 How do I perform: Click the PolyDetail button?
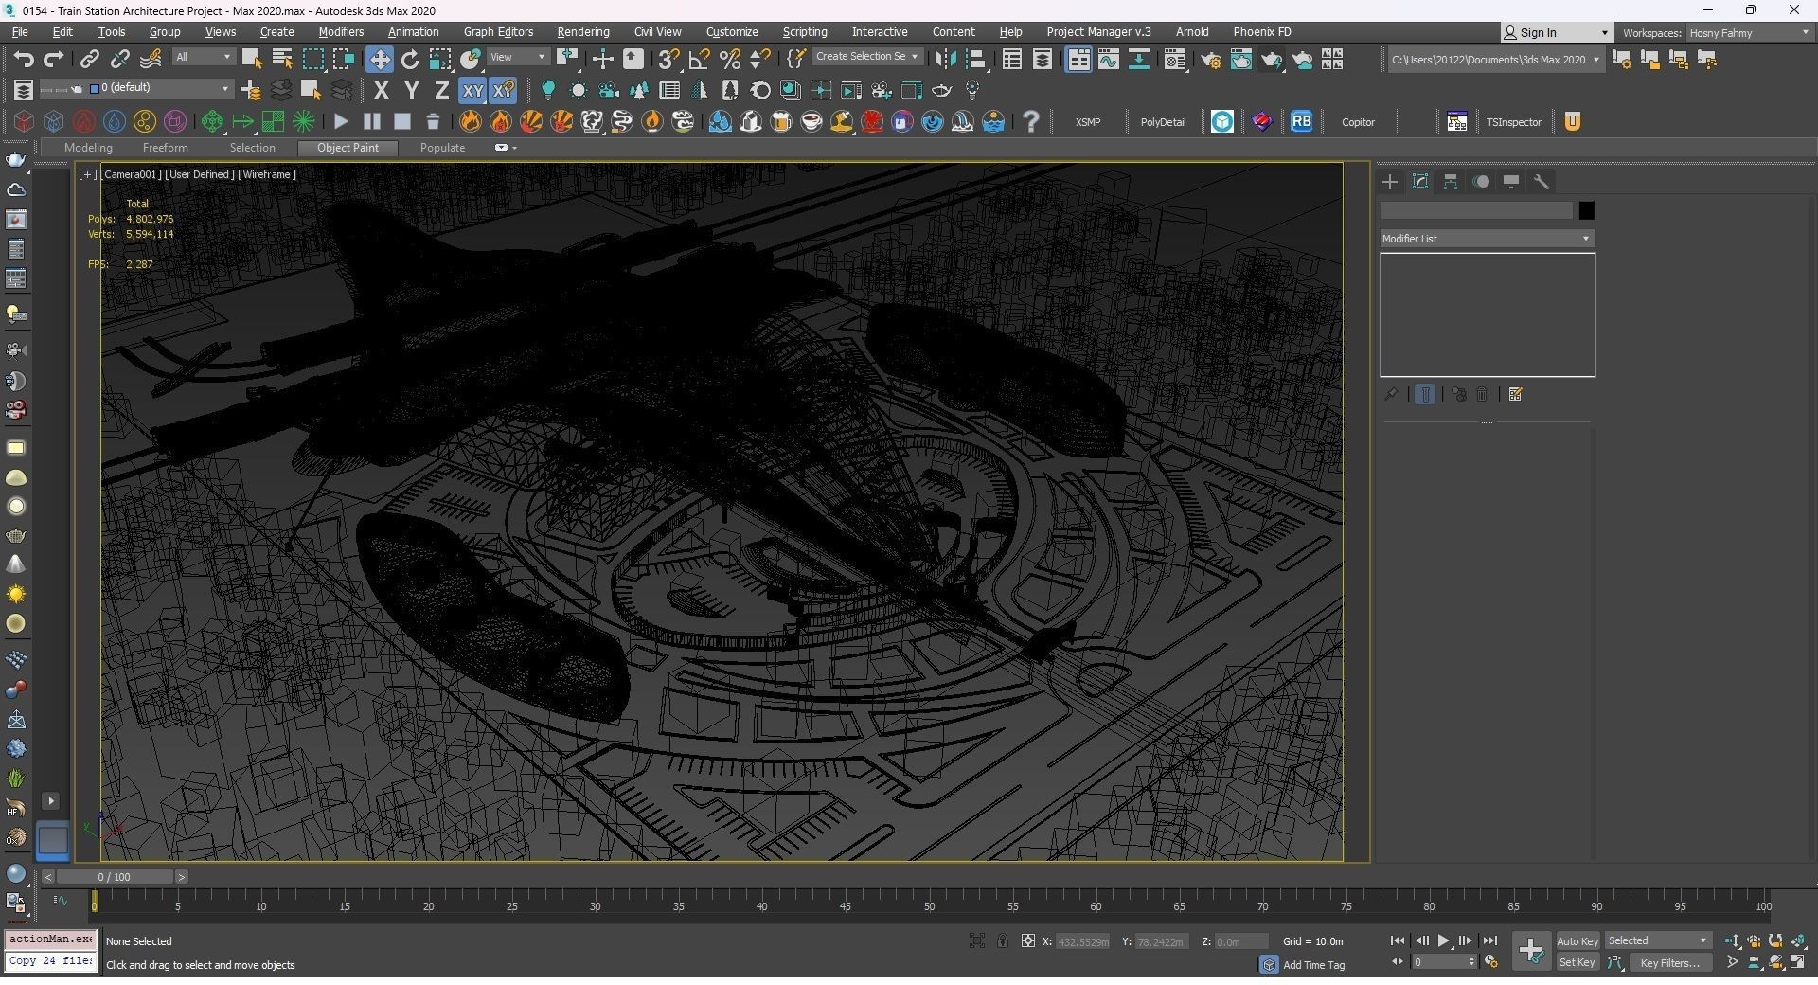[x=1163, y=122]
